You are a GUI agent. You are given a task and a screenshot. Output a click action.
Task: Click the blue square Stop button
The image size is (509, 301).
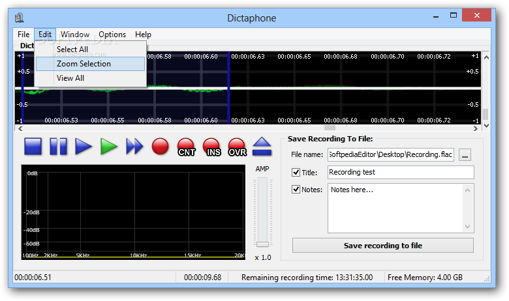[x=33, y=147]
